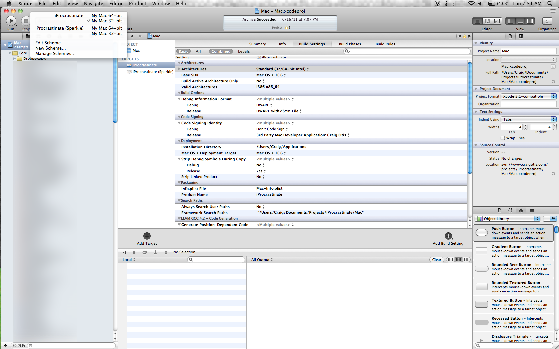Open the Project Format dropdown
The height and width of the screenshot is (349, 559).
point(528,96)
